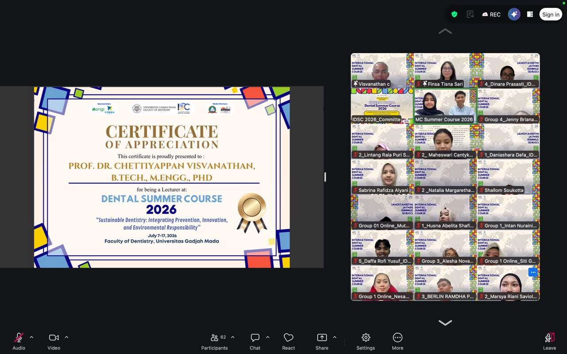The height and width of the screenshot is (354, 567).
Task: Click the pin icon beside Finsa Tisna Sari
Action: [425, 84]
